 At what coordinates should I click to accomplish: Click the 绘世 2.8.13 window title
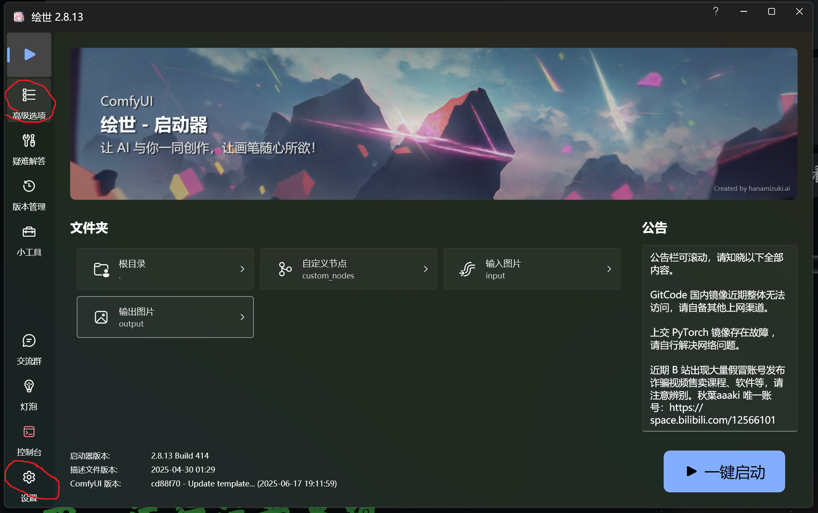click(57, 17)
